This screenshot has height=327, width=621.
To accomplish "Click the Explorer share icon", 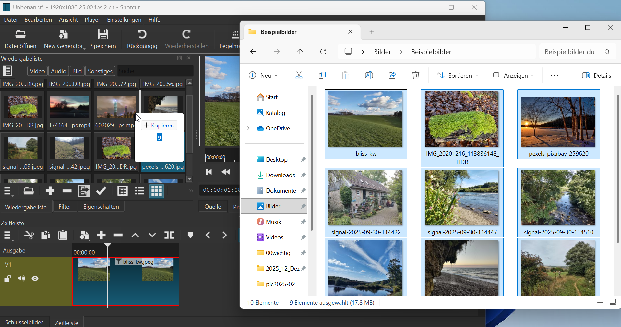I will tap(392, 76).
